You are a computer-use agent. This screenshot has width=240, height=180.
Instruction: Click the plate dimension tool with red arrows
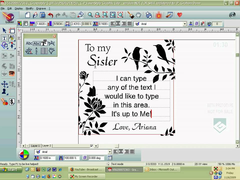click(x=12, y=30)
